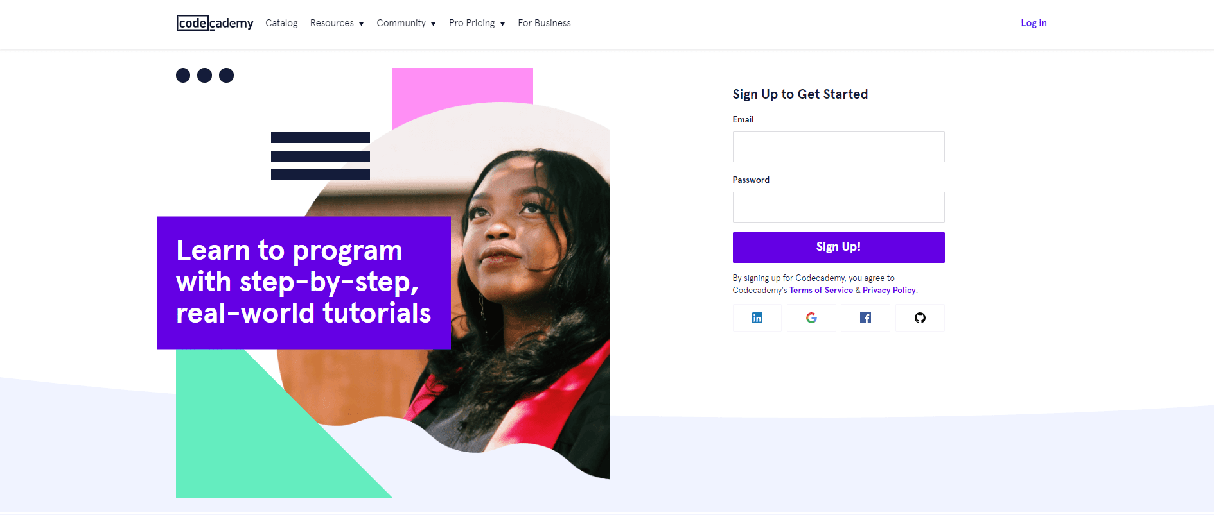Expand the Resources dropdown menu

click(337, 23)
